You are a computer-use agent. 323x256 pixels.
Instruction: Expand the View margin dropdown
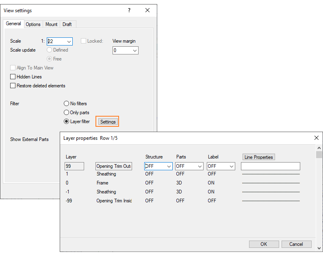point(134,50)
